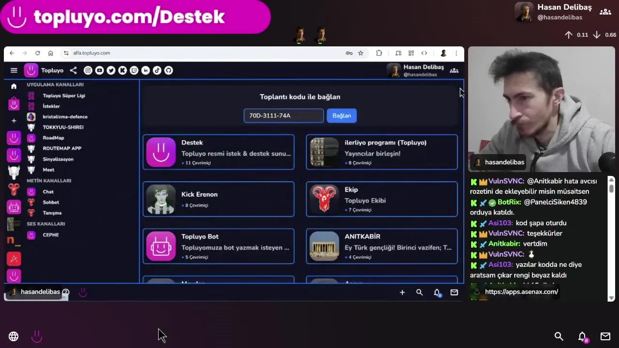
Task: Join the CEPHE voice channel
Action: (x=51, y=235)
